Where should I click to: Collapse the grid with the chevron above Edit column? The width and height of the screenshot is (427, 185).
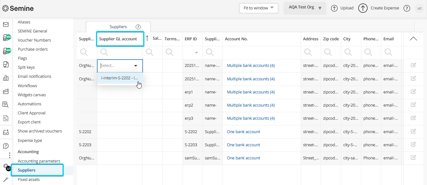point(413,39)
